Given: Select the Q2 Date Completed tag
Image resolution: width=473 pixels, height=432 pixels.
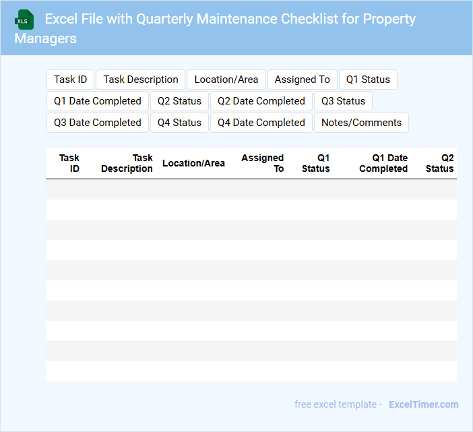Looking at the screenshot, I should [x=261, y=101].
